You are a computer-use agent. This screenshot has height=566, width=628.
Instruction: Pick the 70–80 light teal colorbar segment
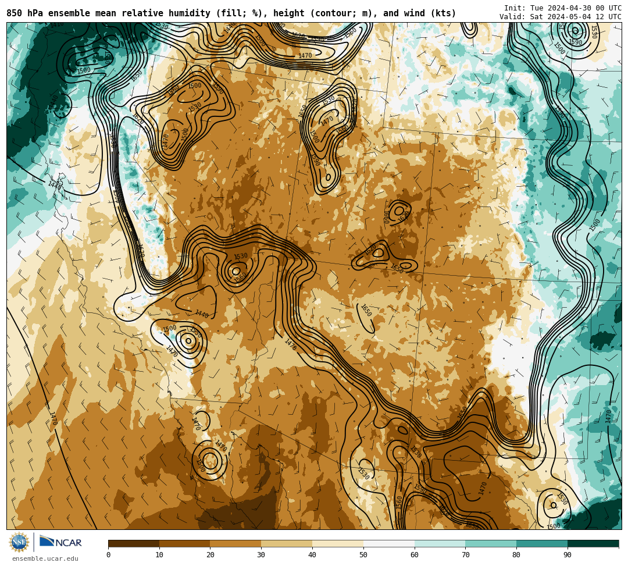click(x=491, y=543)
